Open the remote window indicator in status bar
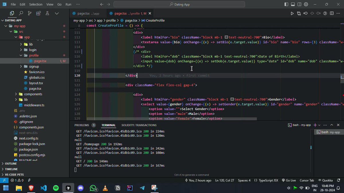 (4, 180)
